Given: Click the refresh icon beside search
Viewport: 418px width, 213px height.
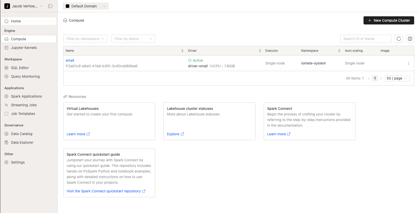Looking at the screenshot, I should (x=399, y=39).
